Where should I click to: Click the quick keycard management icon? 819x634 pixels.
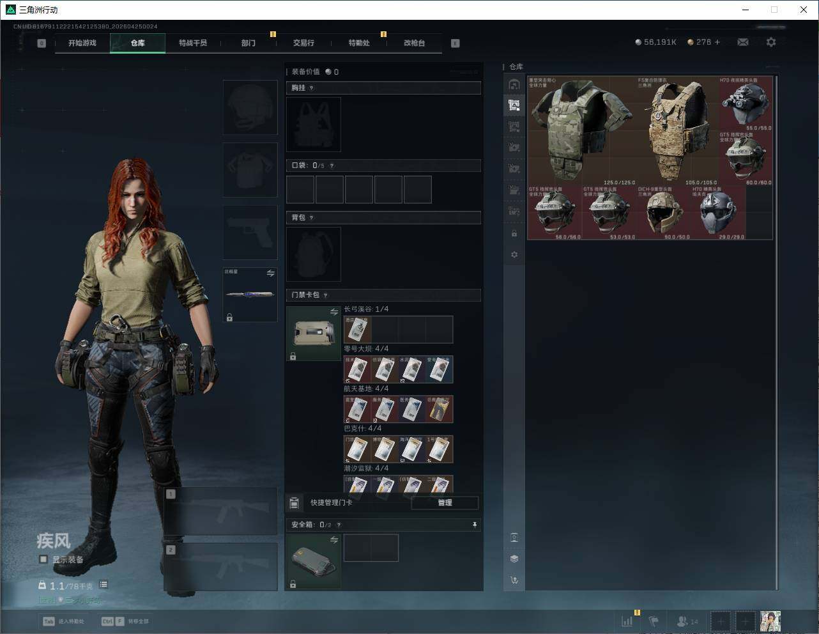(295, 503)
